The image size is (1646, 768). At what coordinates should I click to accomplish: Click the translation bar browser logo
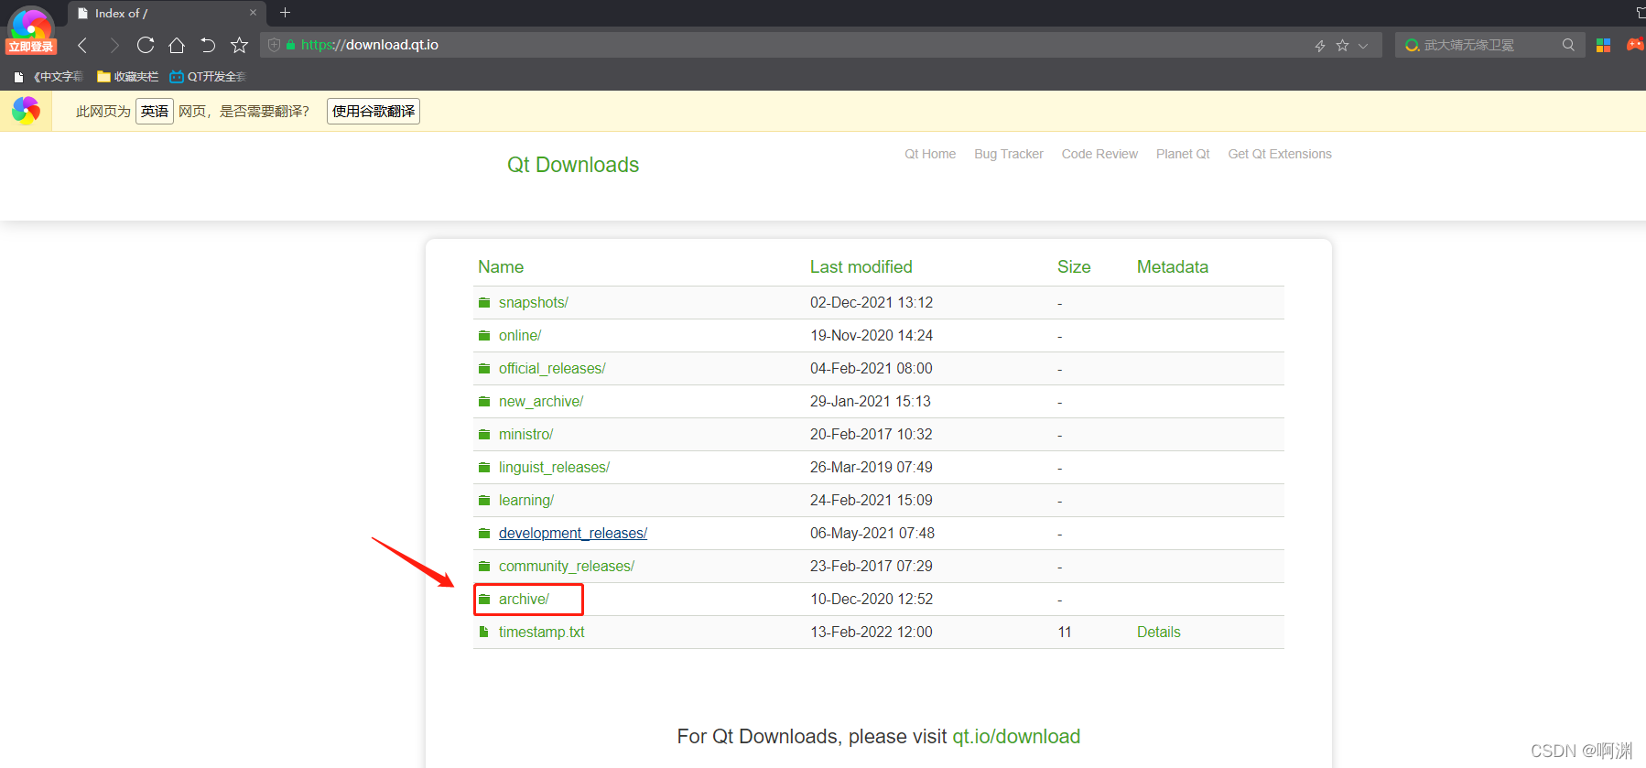pos(27,111)
